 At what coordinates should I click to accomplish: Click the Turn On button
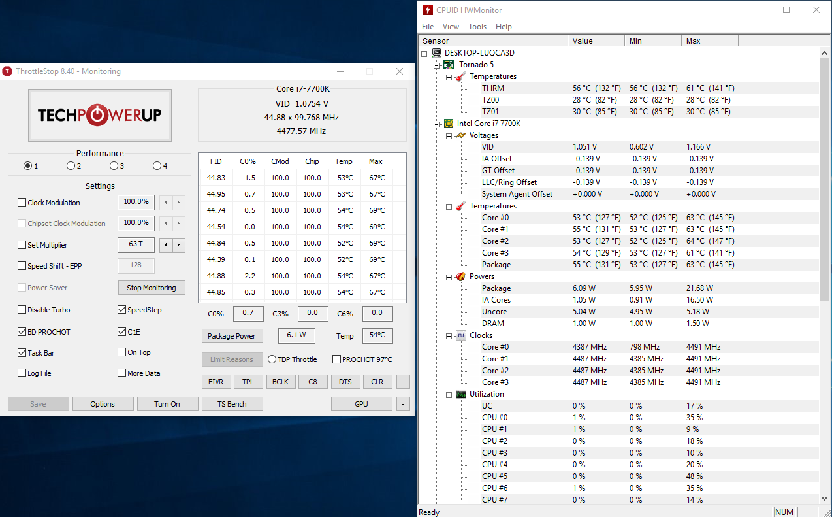point(167,404)
